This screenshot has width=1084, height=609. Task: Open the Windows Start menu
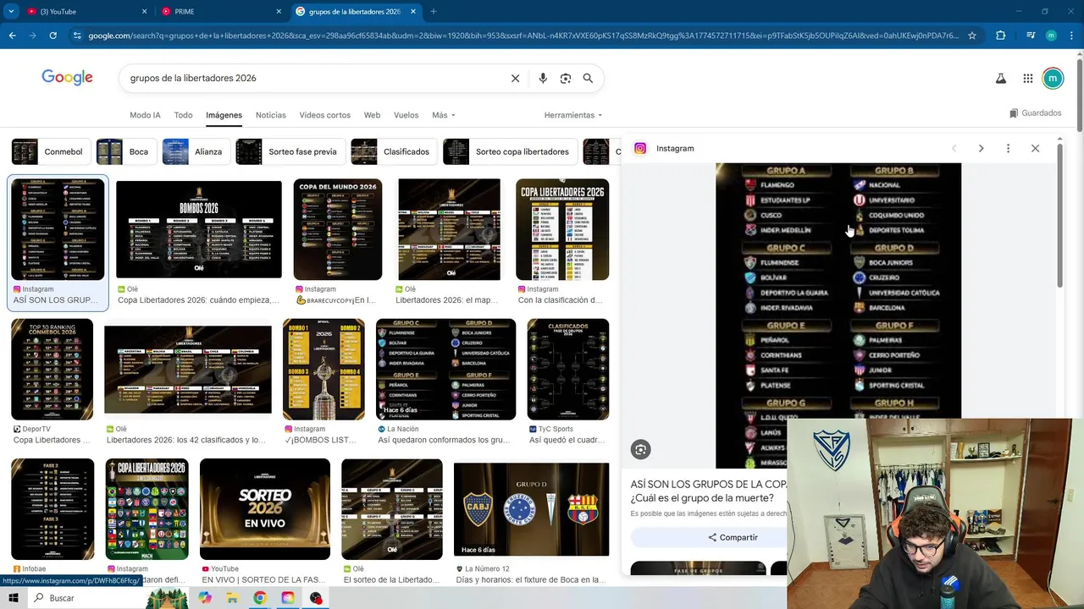[13, 598]
